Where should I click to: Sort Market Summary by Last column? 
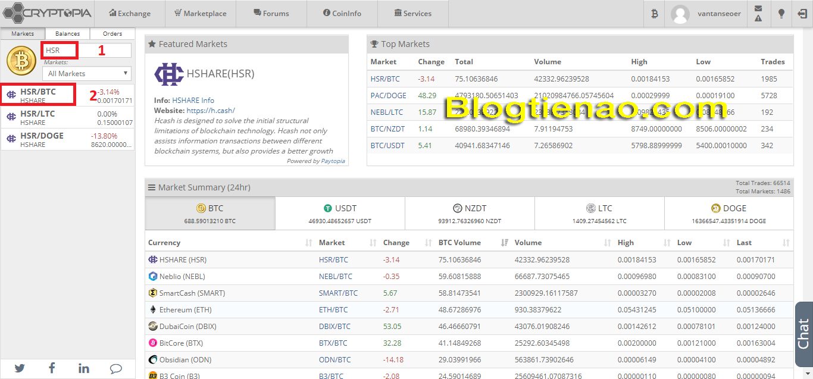pyautogui.click(x=764, y=243)
